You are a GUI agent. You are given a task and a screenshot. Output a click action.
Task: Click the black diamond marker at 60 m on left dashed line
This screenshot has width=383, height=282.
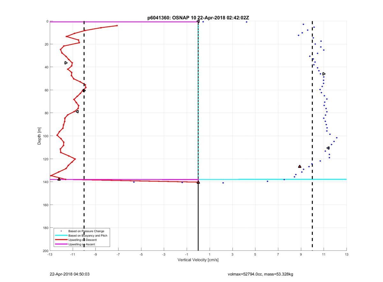84,90
